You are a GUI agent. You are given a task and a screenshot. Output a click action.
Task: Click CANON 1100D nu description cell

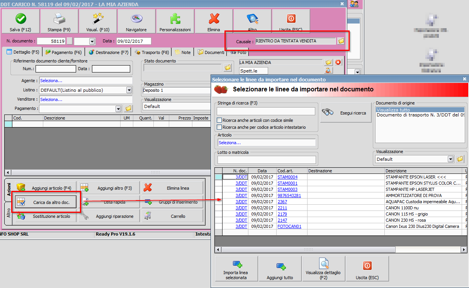(x=423, y=208)
